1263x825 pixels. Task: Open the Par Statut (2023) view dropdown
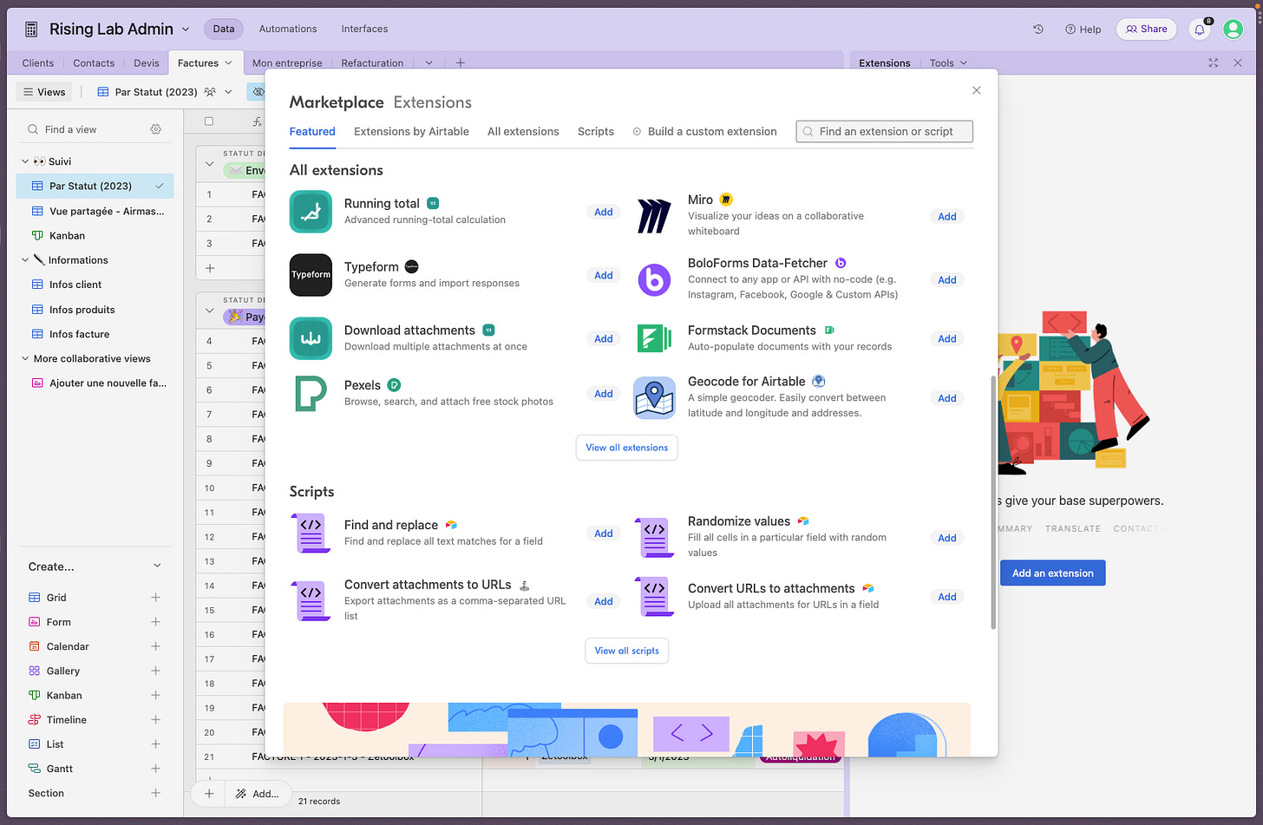point(228,92)
